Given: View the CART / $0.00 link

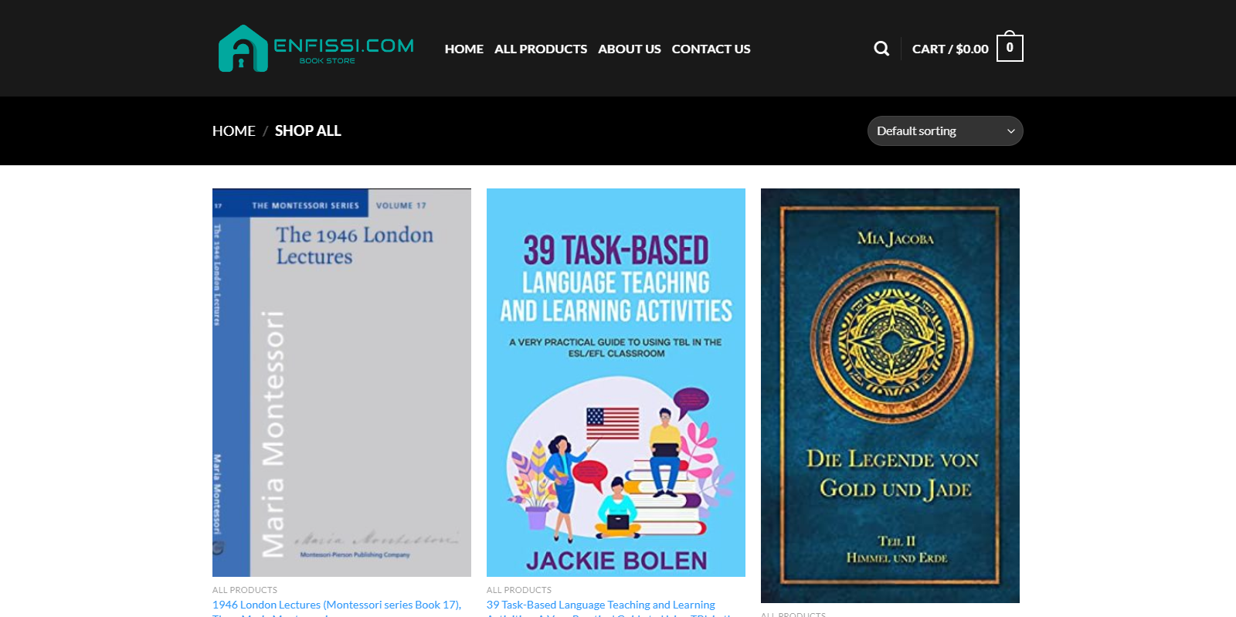Looking at the screenshot, I should pyautogui.click(x=950, y=49).
